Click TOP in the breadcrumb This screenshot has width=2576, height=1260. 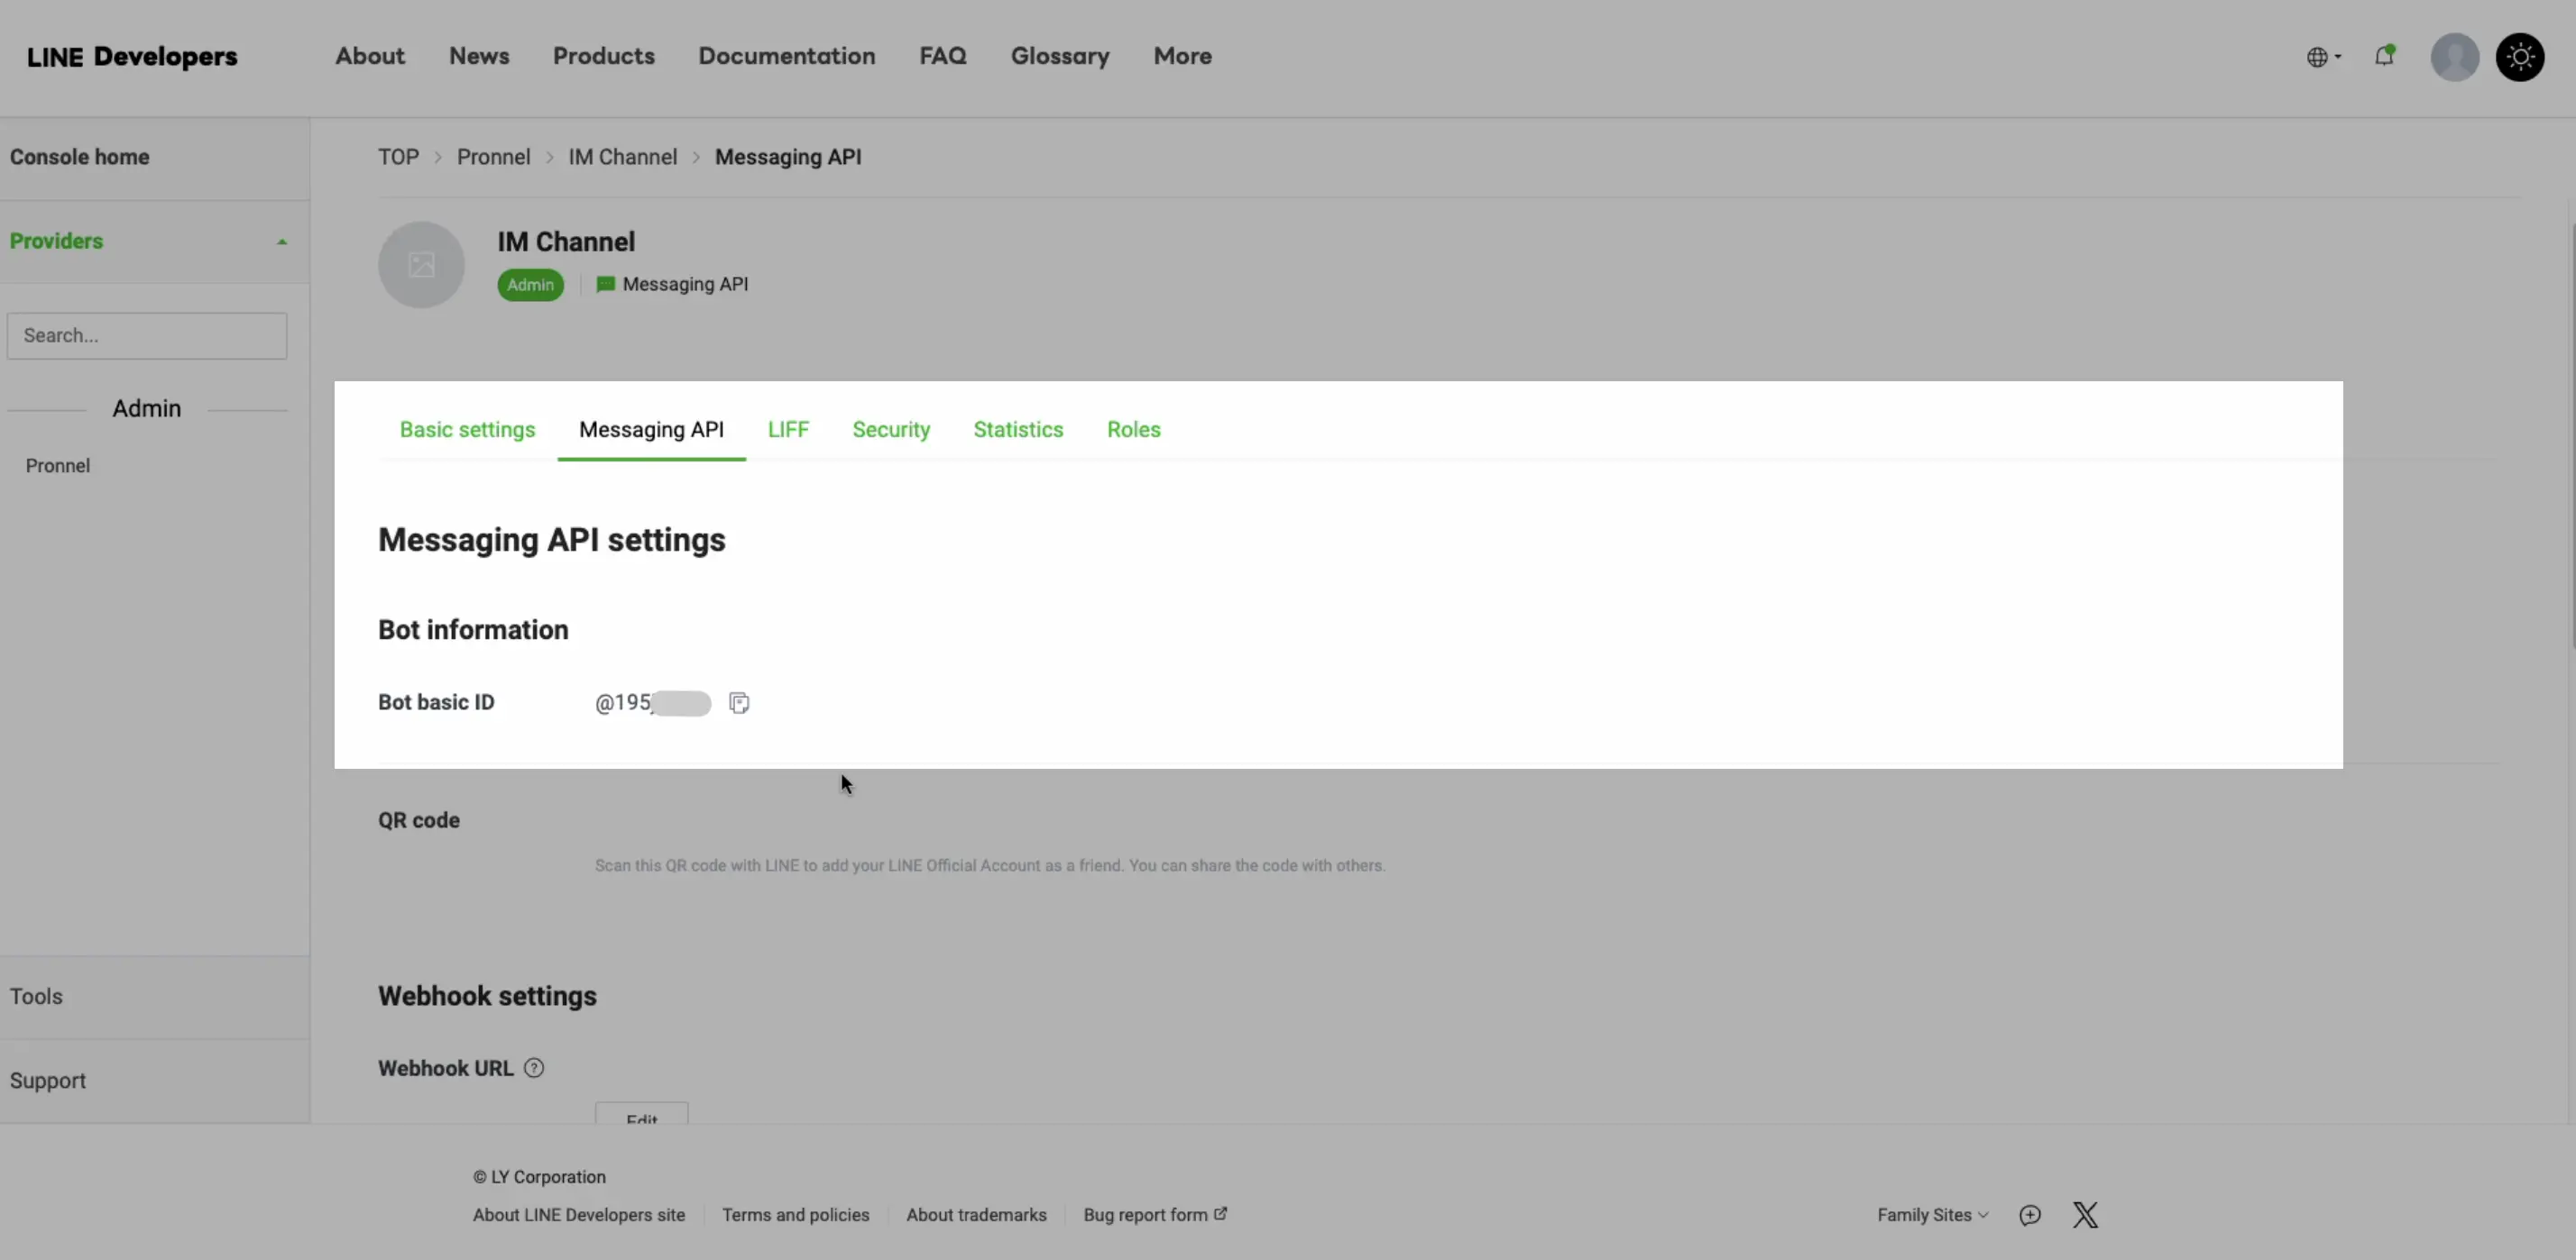point(398,158)
